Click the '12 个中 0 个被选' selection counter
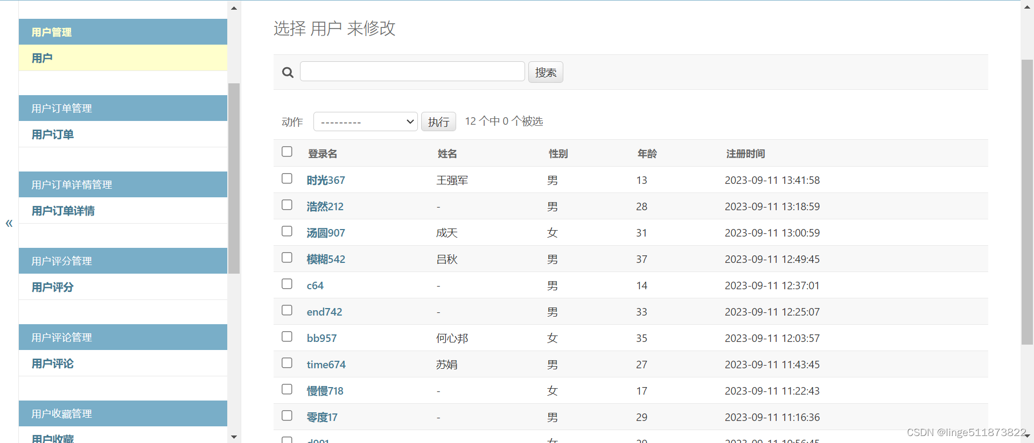Screen dimensions: 1034x443 click(x=504, y=121)
